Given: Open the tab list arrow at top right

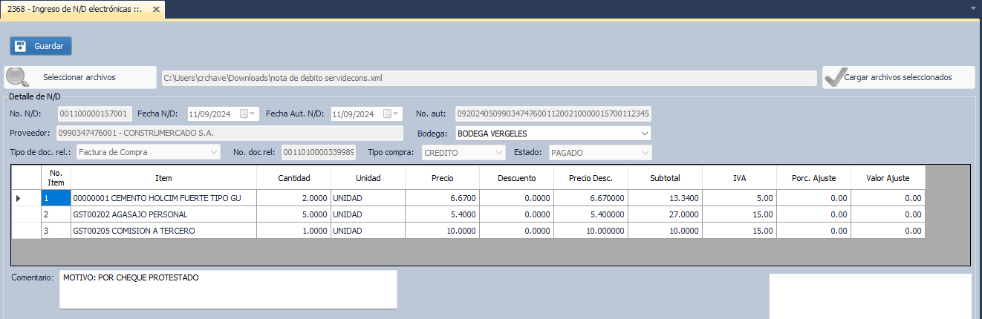Looking at the screenshot, I should click(x=973, y=9).
